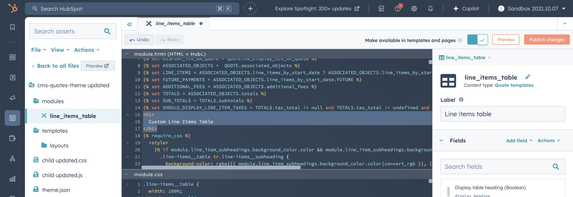Click the horizontal scrollbar of module.html editor

coord(221,168)
